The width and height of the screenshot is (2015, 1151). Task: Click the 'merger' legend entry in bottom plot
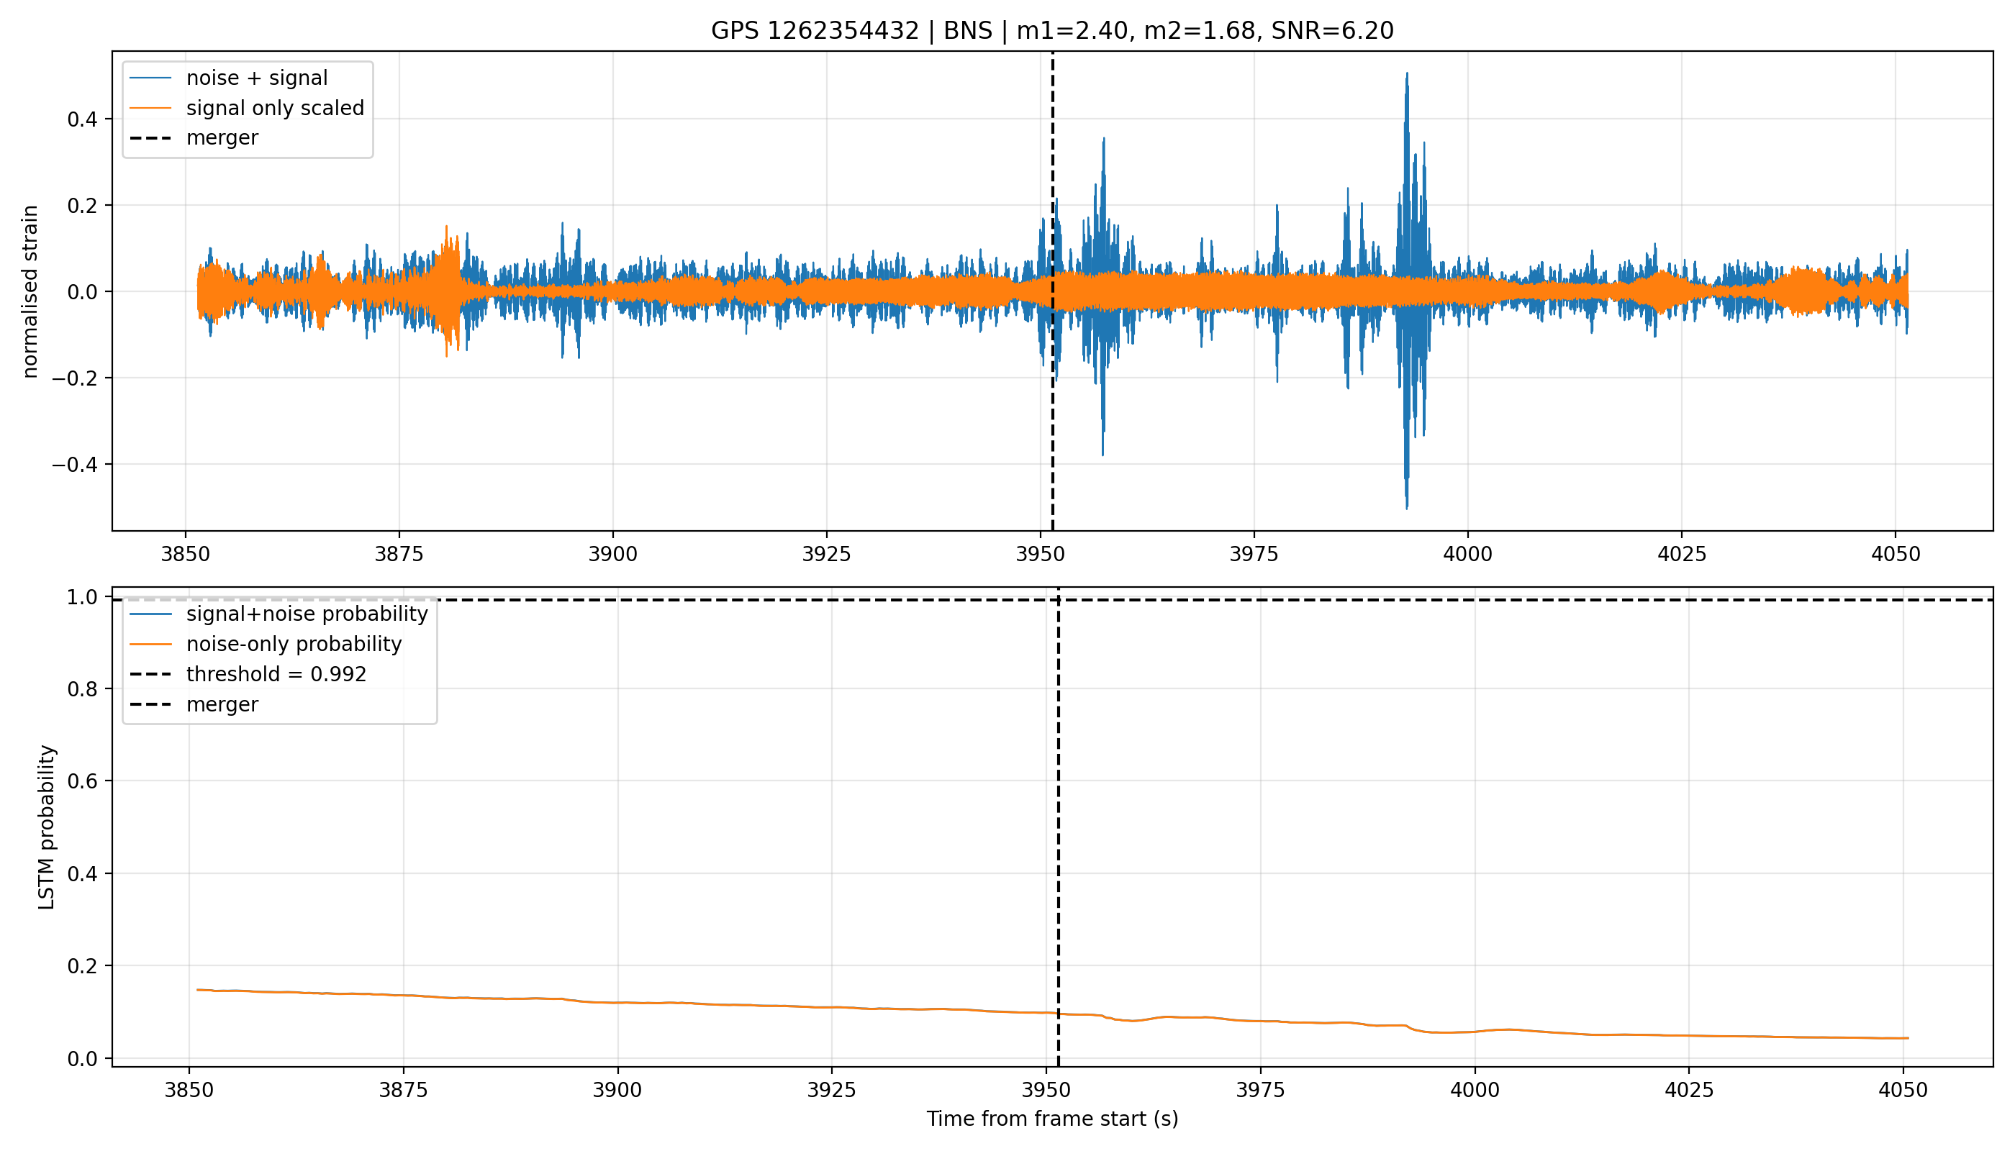(x=194, y=704)
